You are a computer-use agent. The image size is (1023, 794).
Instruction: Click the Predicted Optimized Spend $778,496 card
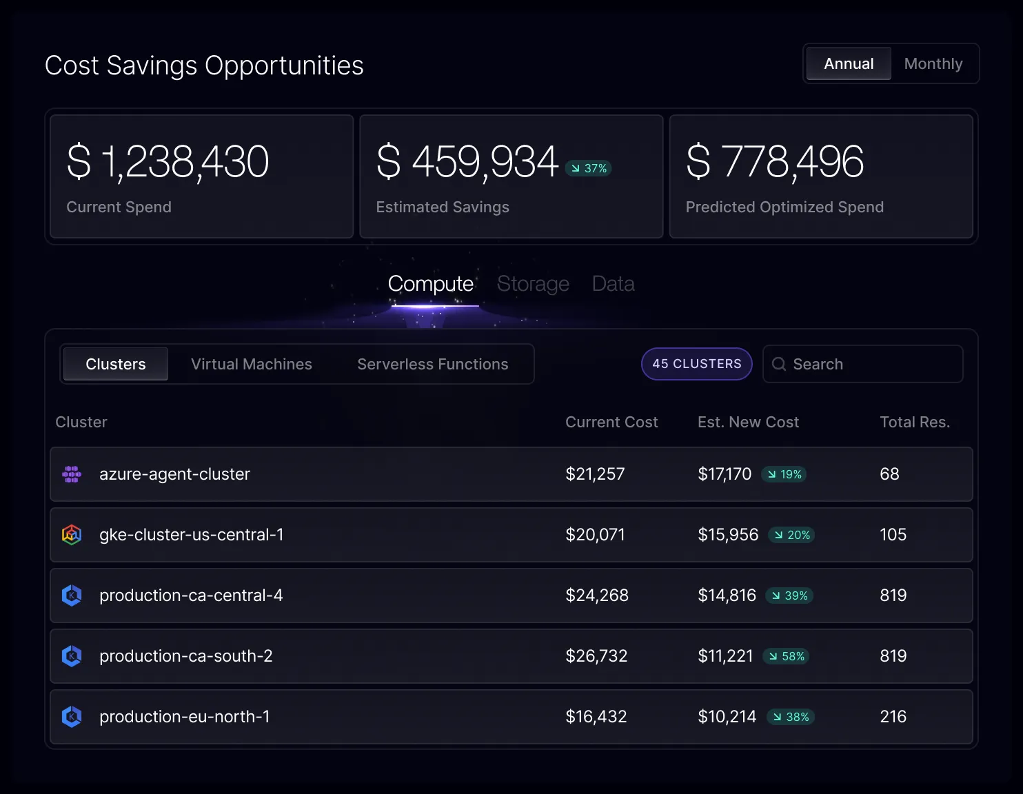(x=821, y=176)
